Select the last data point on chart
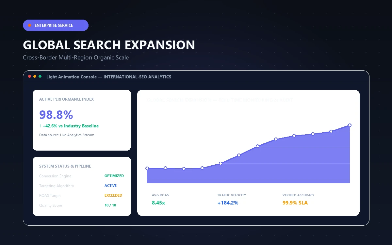Image resolution: width=392 pixels, height=245 pixels. point(350,125)
